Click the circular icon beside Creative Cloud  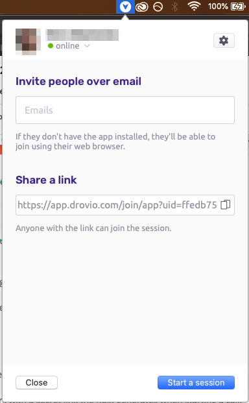[158, 7]
